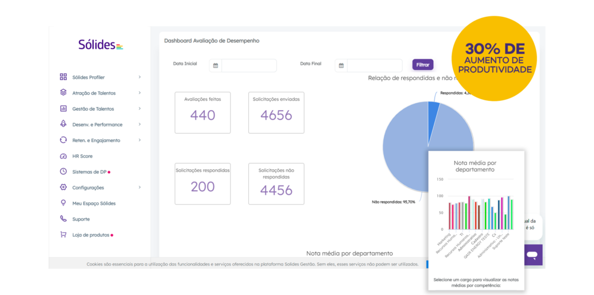
Task: Click the Solicitações não respondidas 4456 card
Action: pyautogui.click(x=276, y=184)
